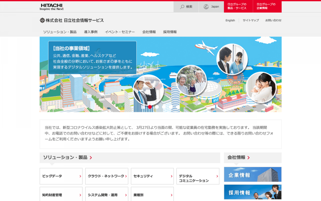The width and height of the screenshot is (321, 201).
Task: Open 会社情報 navigation menu item
Action: click(x=149, y=32)
